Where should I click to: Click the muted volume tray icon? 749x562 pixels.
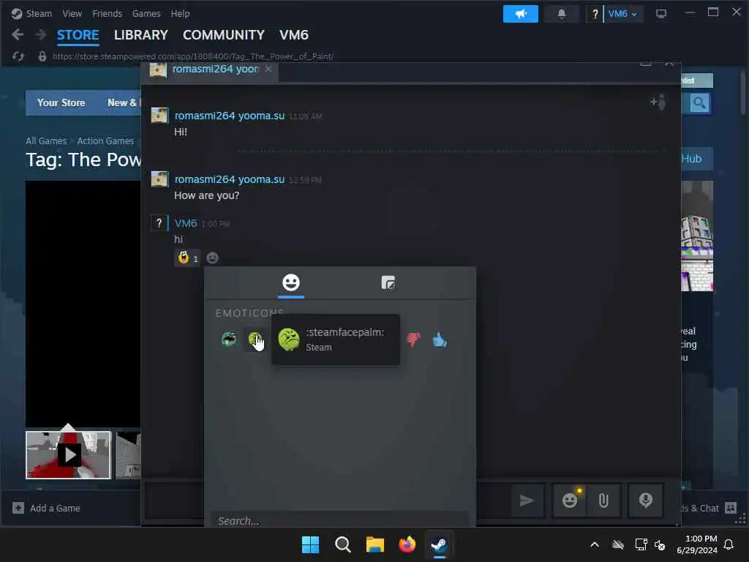[x=660, y=544]
